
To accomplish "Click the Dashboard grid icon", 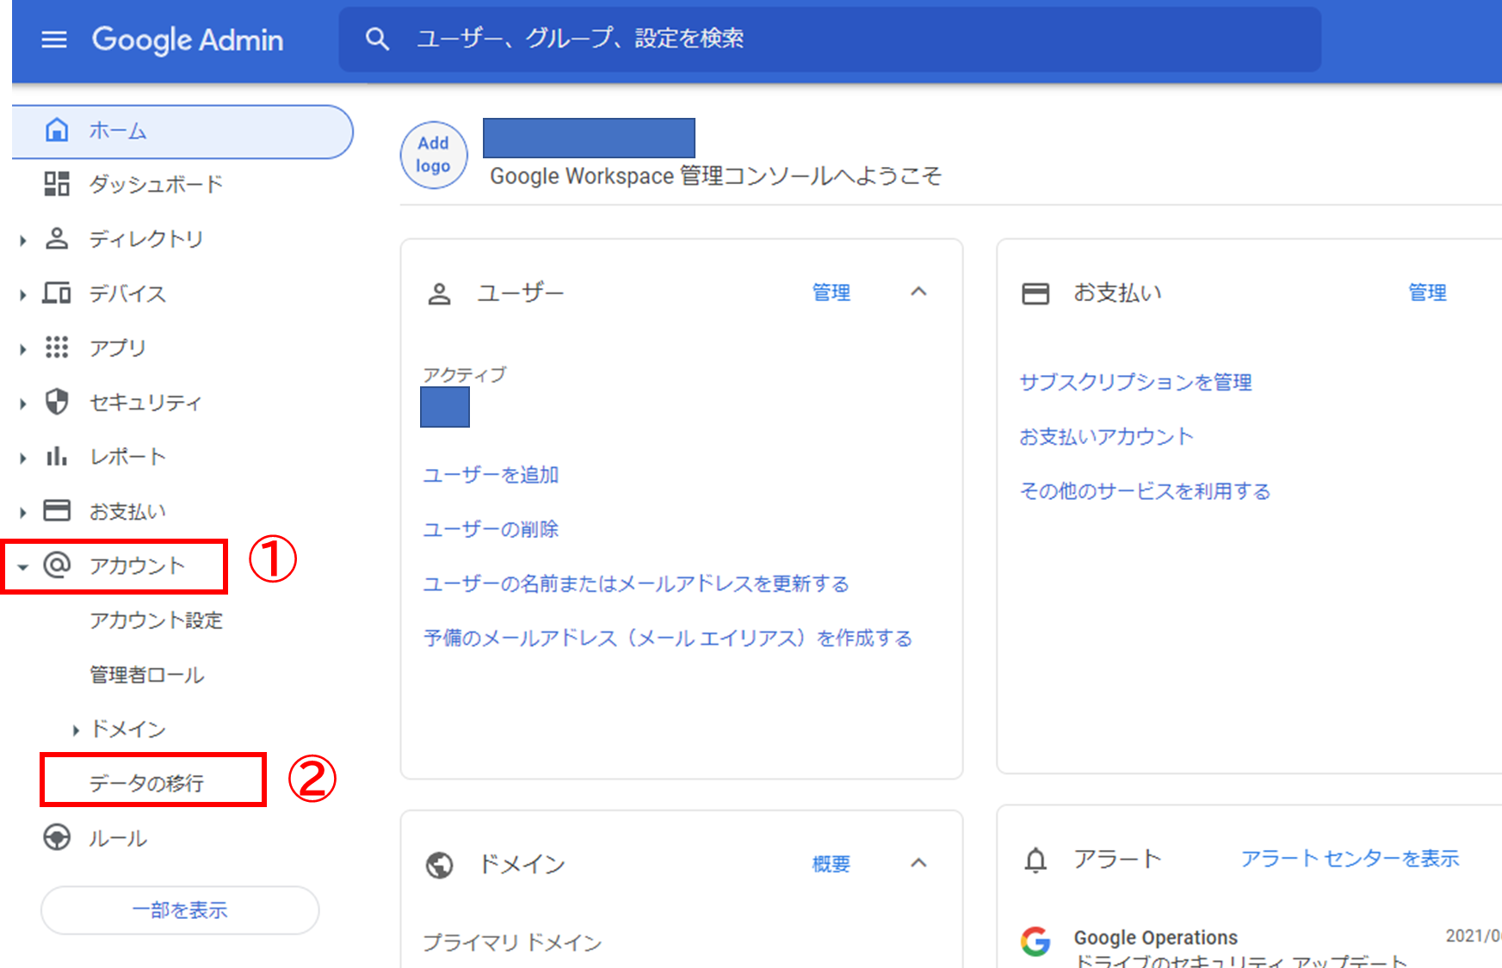I will tap(57, 183).
